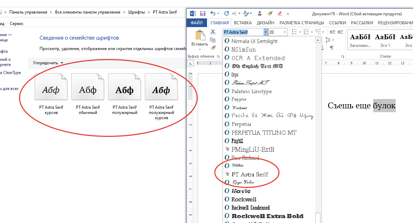The image size is (413, 223).
Task: Click the highlighted word булок in the document
Action: (x=384, y=106)
